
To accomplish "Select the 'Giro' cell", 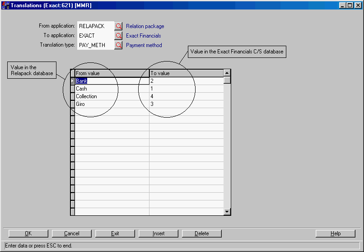I will pos(112,104).
